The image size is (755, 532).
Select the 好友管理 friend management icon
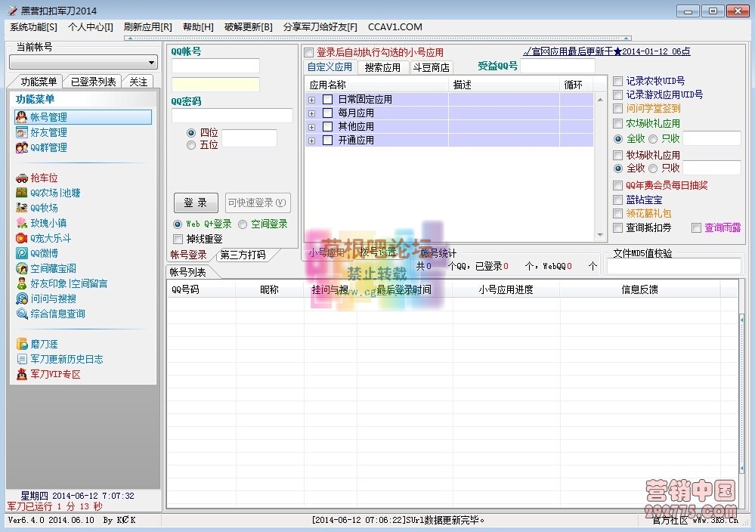[22, 131]
